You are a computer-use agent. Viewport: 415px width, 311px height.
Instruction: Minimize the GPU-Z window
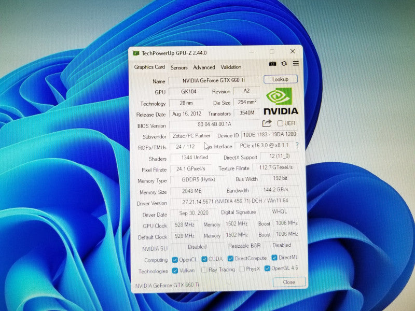[x=252, y=52]
